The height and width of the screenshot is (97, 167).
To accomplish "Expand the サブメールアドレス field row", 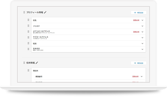I will point(142,38).
